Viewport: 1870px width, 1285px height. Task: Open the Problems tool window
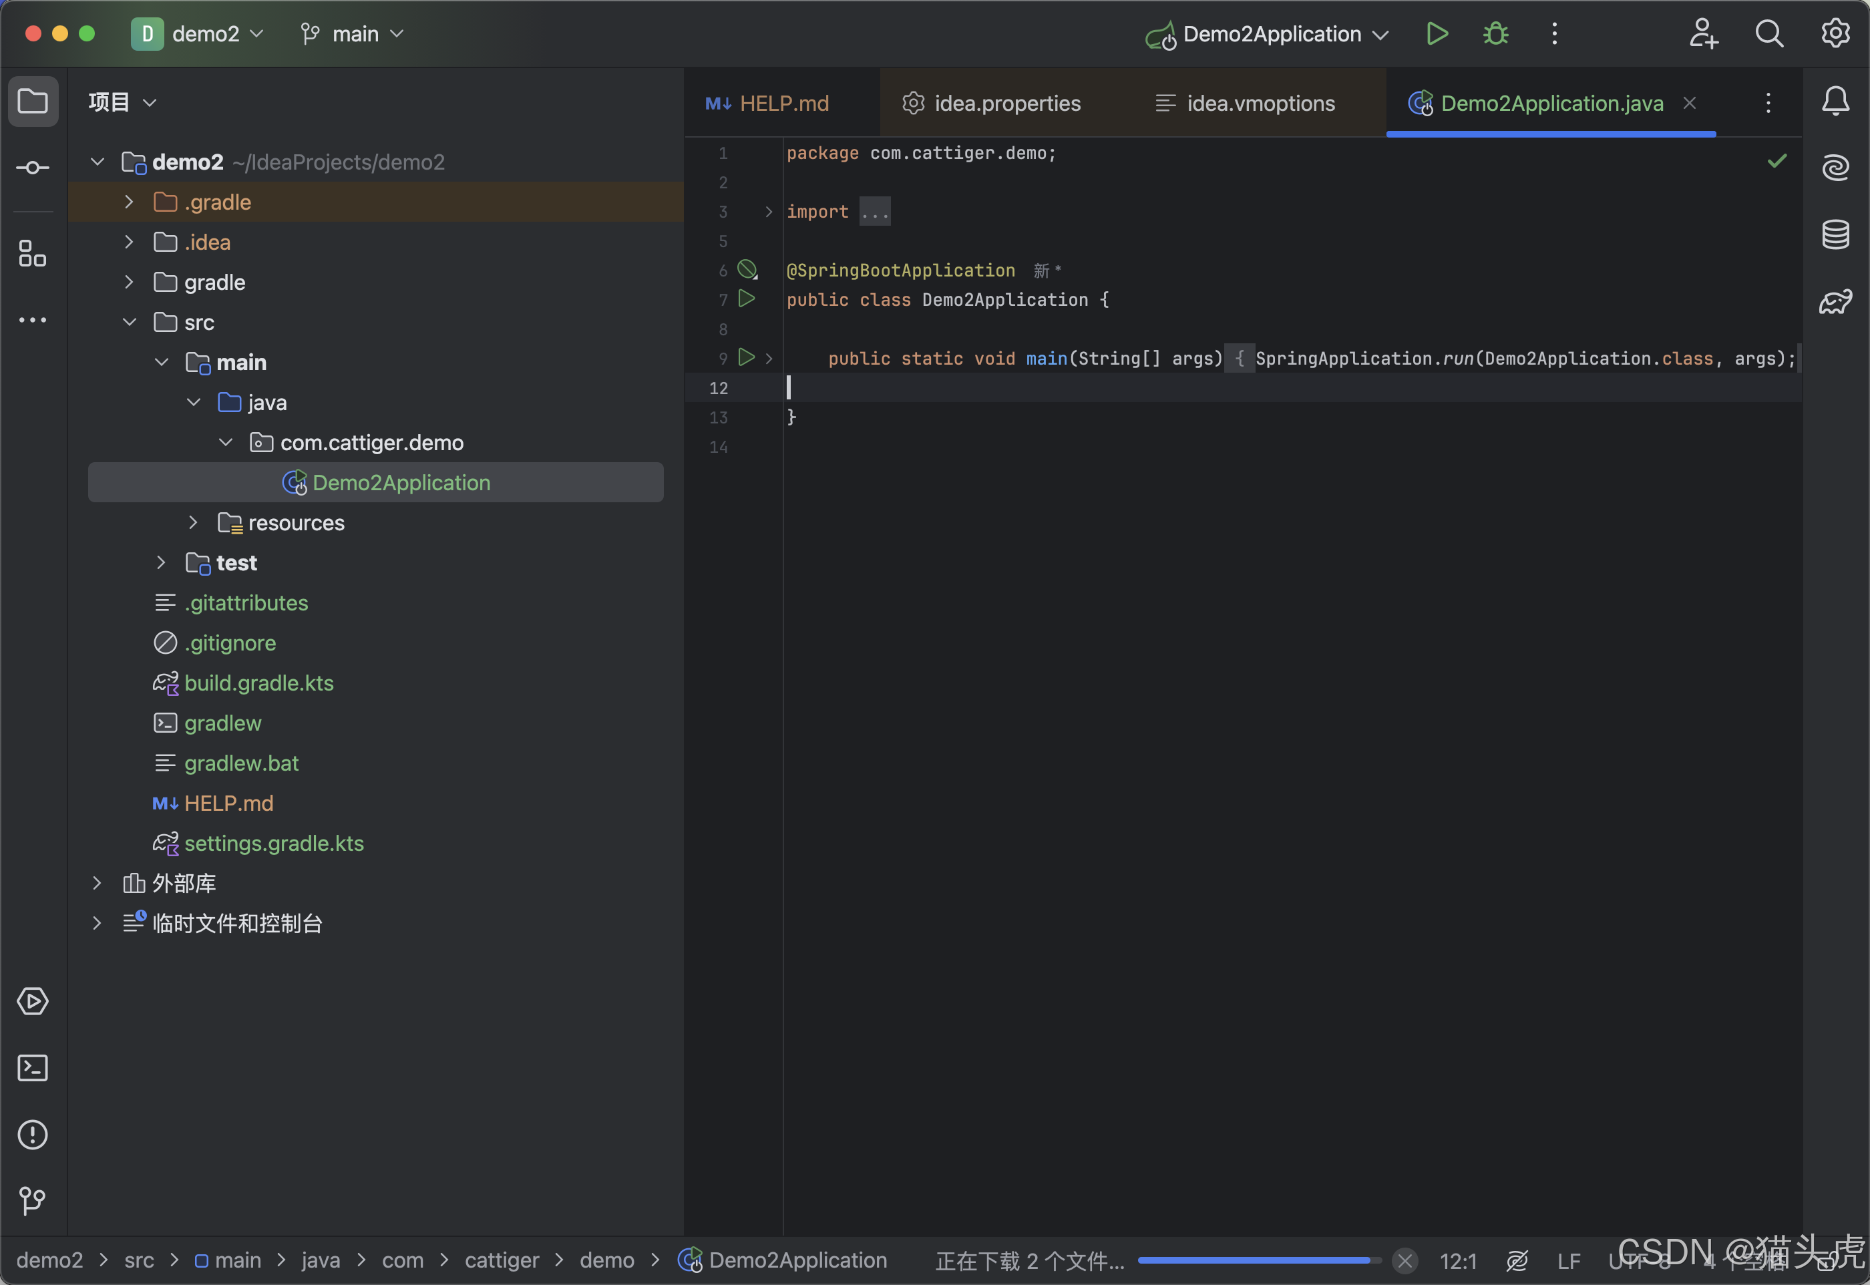pyautogui.click(x=33, y=1135)
